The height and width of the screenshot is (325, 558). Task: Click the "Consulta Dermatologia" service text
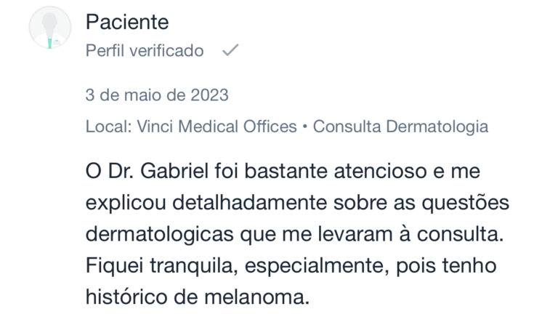click(x=400, y=127)
